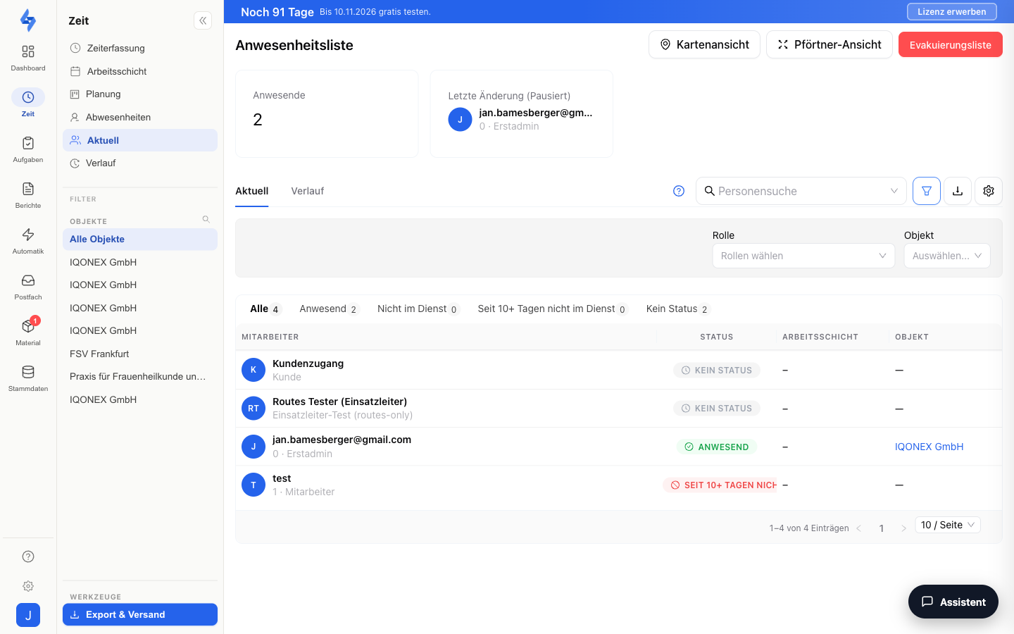The image size is (1014, 634).
Task: Open Personensuche dropdown
Action: pos(801,191)
